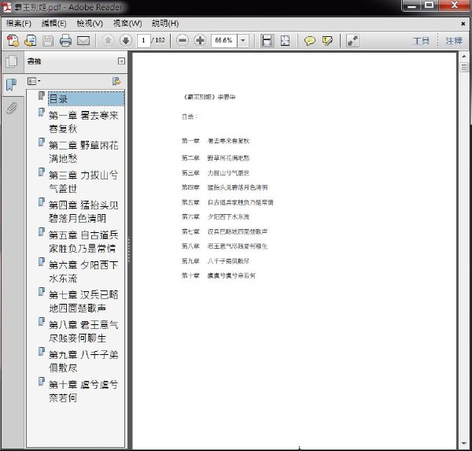The width and height of the screenshot is (472, 451).
Task: Click the zoom out minus button
Action: [x=183, y=40]
